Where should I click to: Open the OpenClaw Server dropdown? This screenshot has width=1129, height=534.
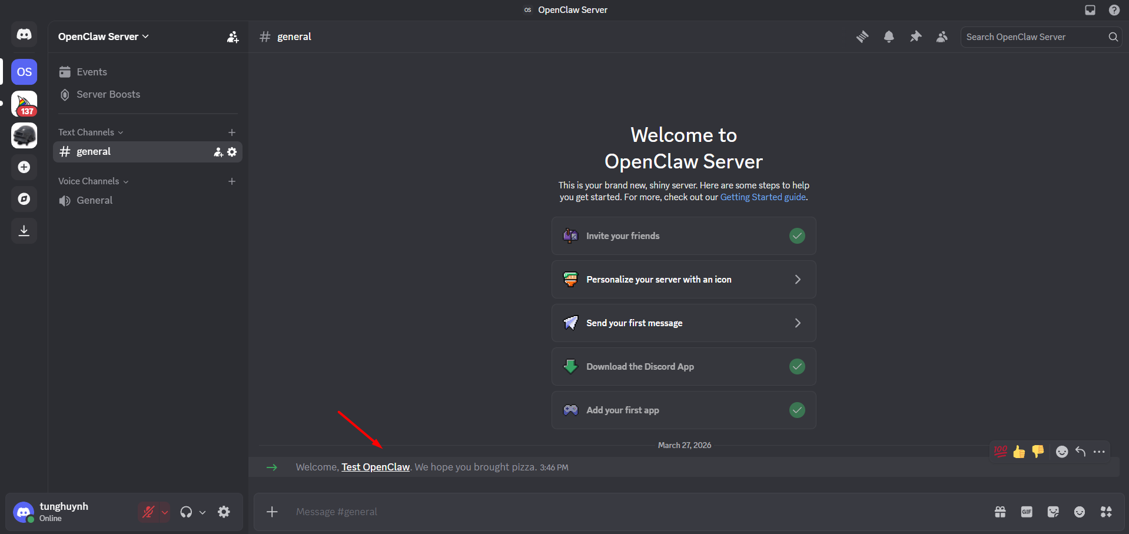[103, 37]
